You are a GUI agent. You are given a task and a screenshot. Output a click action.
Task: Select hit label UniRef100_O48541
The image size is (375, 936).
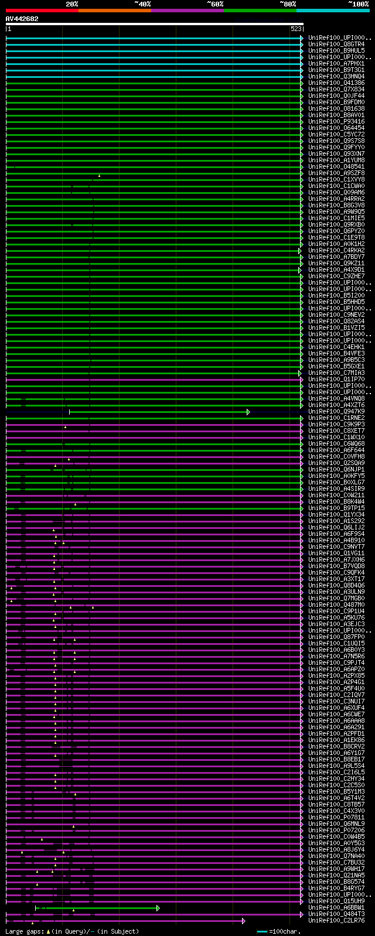[x=336, y=167]
